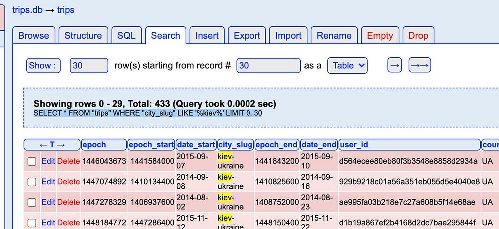The width and height of the screenshot is (499, 229).
Task: Open the Export tab
Action: (247, 35)
